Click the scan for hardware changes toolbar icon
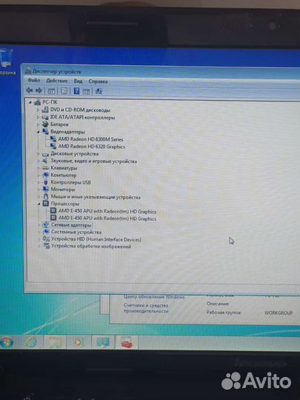300x400 pixels. [x=99, y=91]
